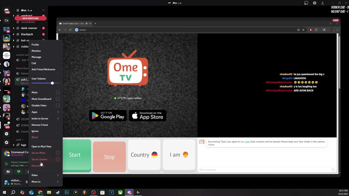The image size is (349, 196).
Task: Check the Server Deafen checkbox
Action: click(58, 160)
